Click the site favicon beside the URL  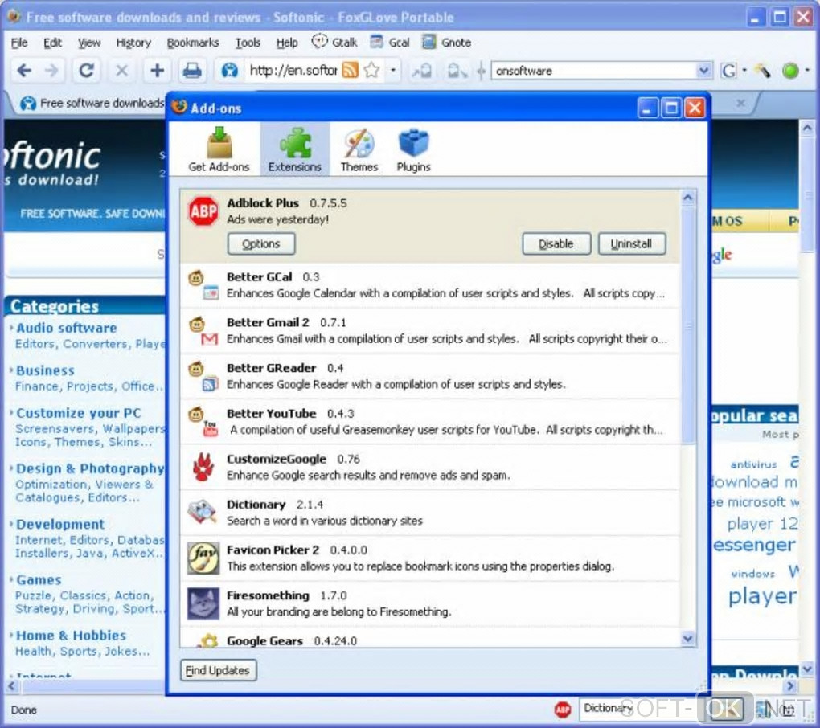pyautogui.click(x=230, y=70)
